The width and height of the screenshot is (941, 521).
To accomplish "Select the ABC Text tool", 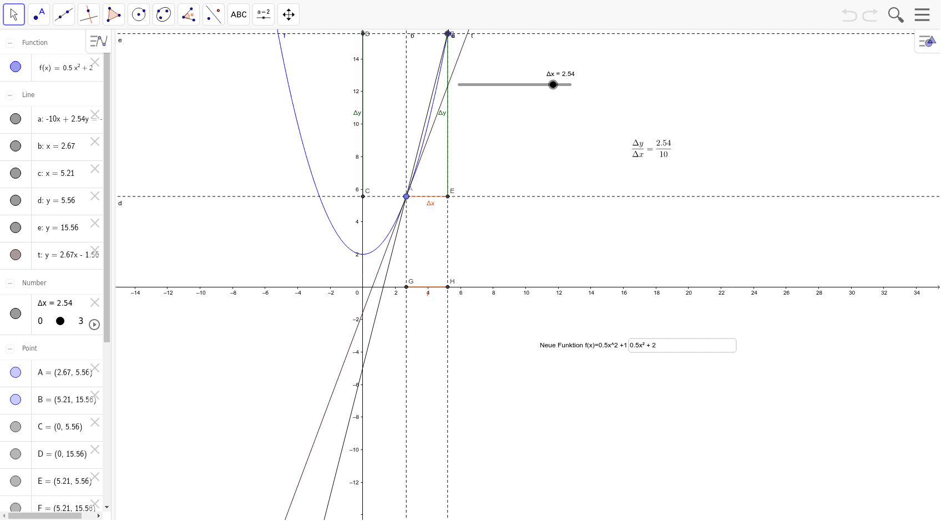I will (239, 14).
